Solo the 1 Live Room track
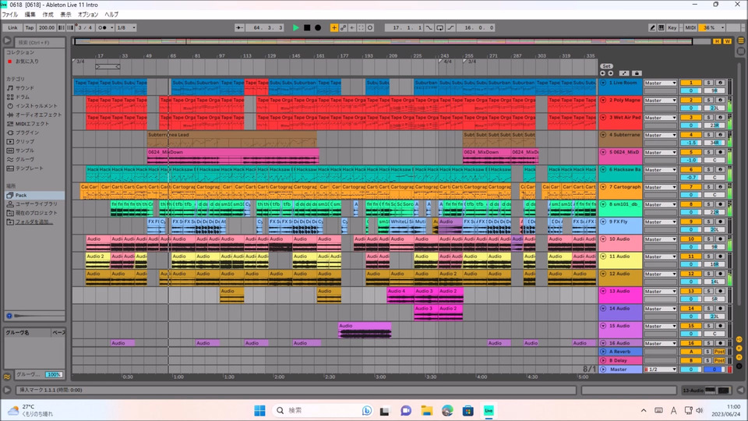The image size is (748, 421). pyautogui.click(x=708, y=83)
